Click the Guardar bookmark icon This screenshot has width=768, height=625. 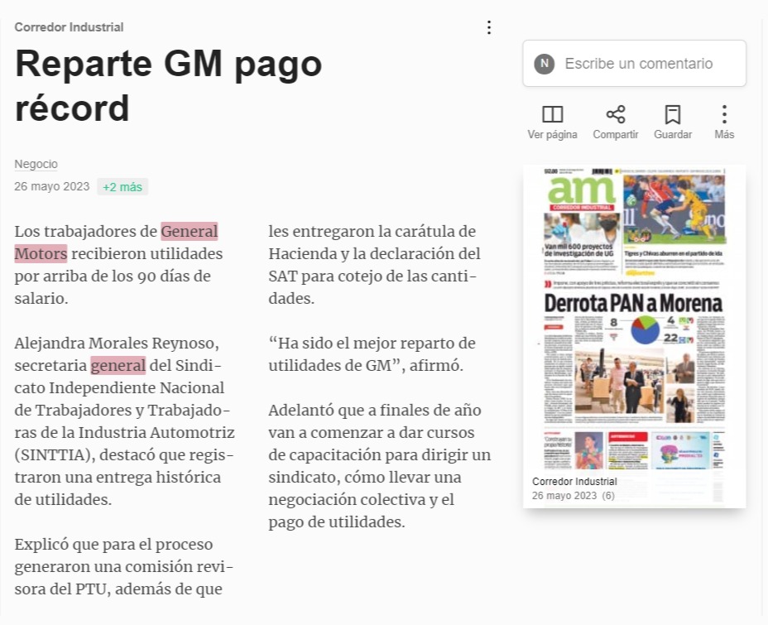[x=673, y=114]
